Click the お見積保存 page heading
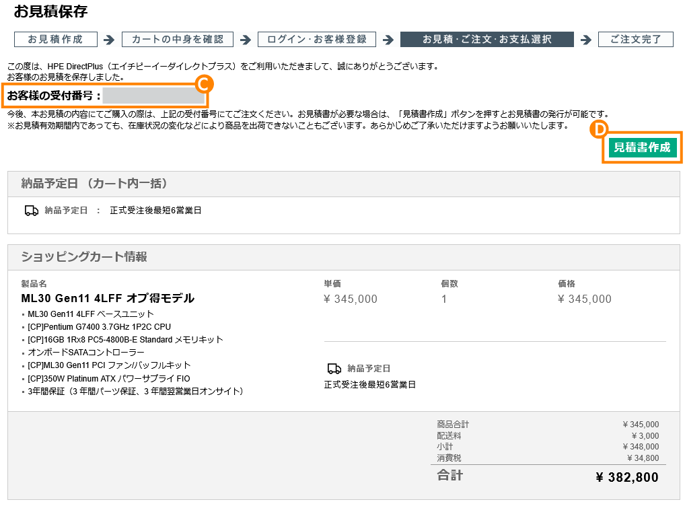Screen dimensions: 685x506 (x=50, y=11)
